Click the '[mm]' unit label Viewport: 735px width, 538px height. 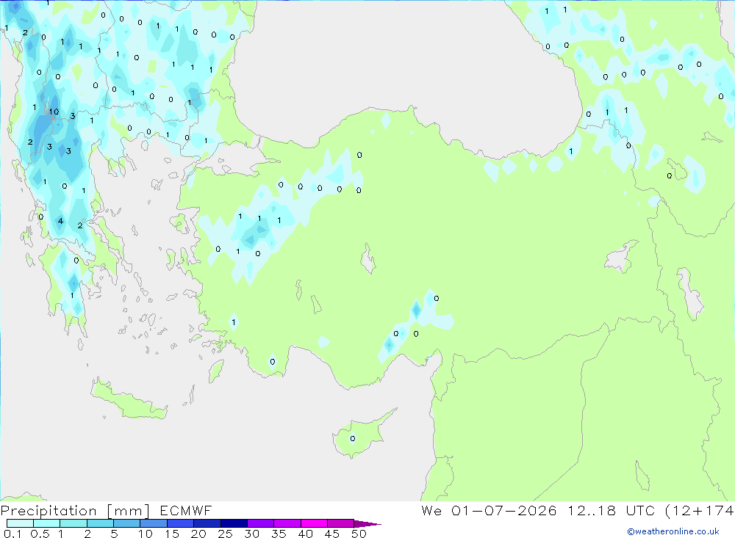coord(128,511)
